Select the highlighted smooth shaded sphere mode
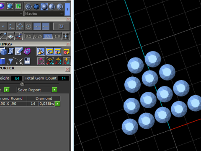Viewport: 201px width, 151px height. point(44,7)
